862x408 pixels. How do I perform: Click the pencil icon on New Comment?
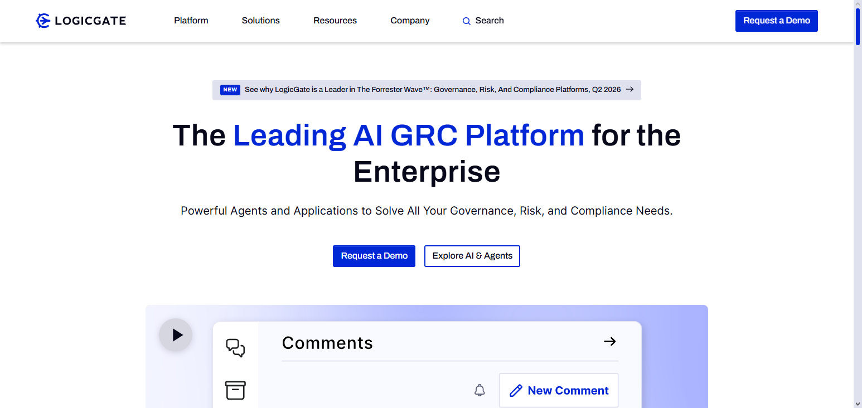click(516, 391)
